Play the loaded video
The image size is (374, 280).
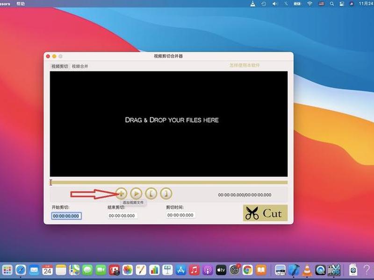coord(136,194)
